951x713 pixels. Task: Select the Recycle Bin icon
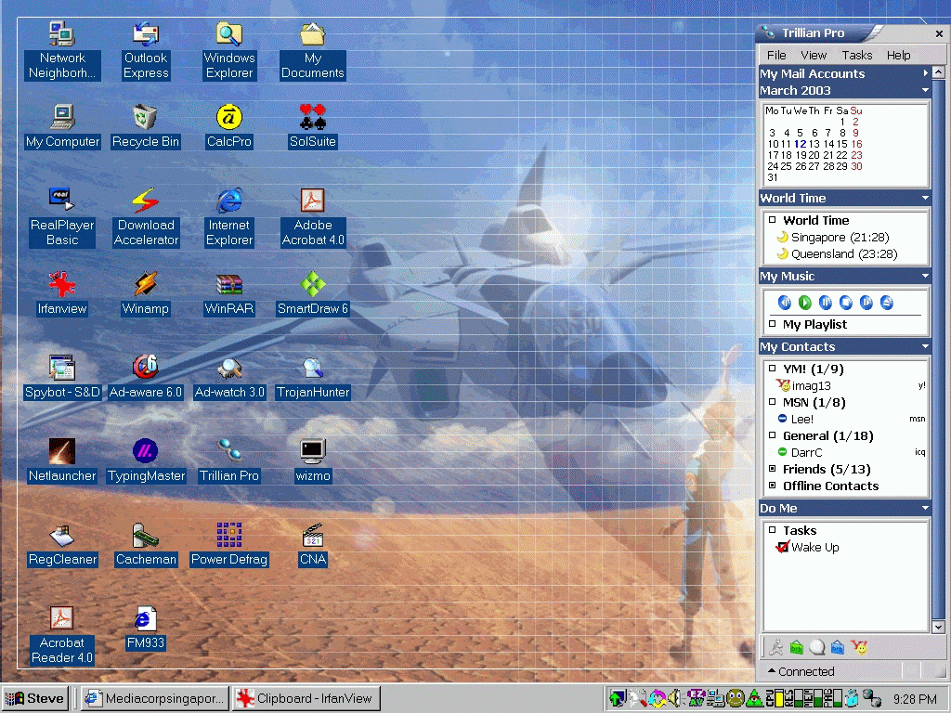pyautogui.click(x=146, y=126)
